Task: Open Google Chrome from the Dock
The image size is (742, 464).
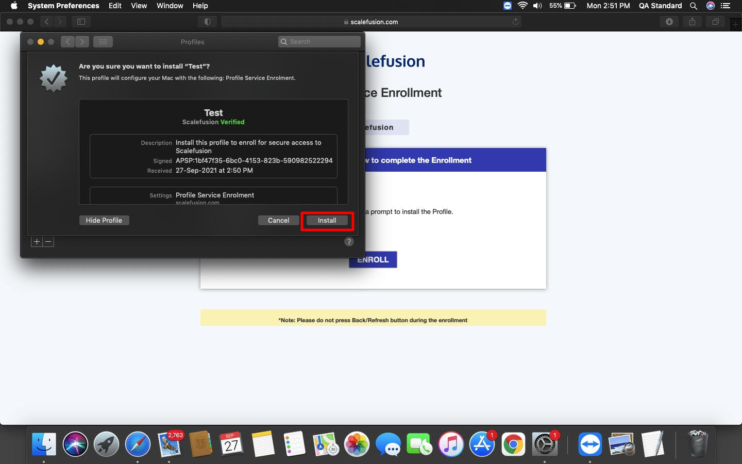Action: coord(513,444)
